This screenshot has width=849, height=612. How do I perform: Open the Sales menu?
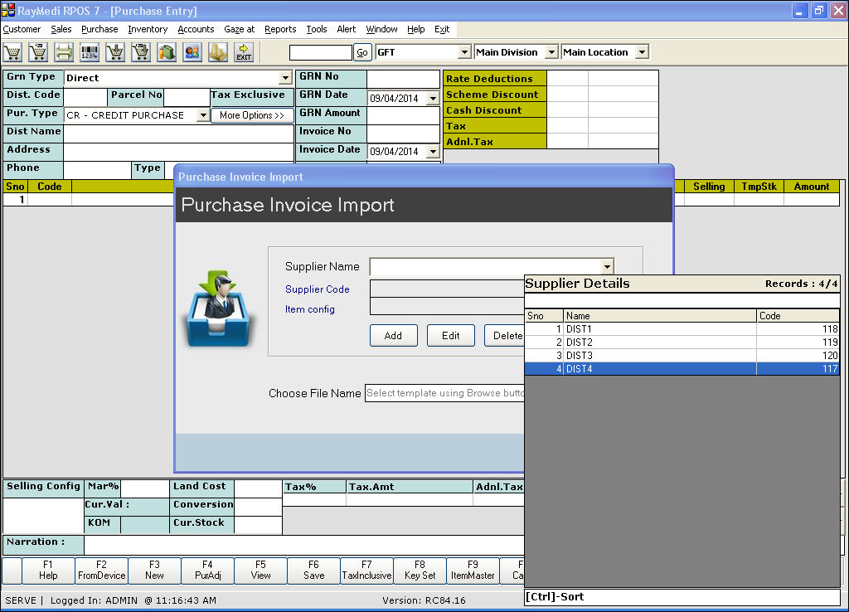(x=61, y=29)
